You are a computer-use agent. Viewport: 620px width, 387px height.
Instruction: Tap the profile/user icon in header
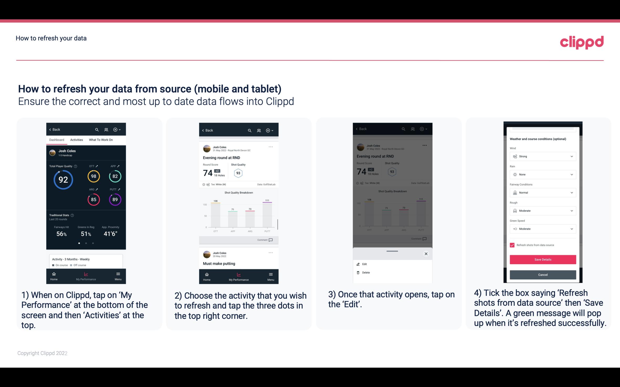coord(106,129)
